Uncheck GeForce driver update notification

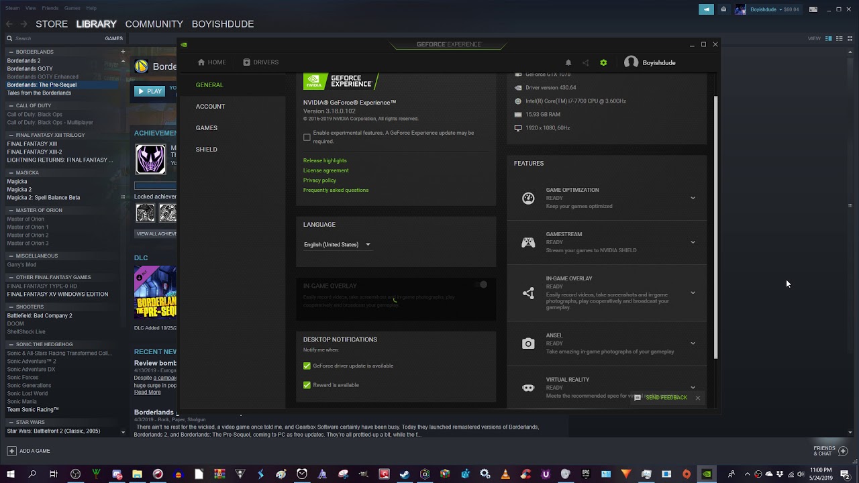(307, 366)
